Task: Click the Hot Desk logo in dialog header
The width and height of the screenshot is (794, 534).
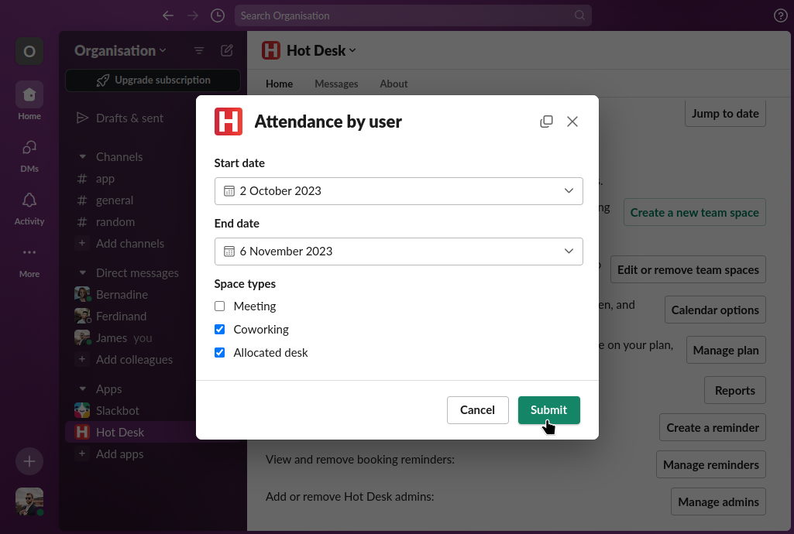Action: 229,122
